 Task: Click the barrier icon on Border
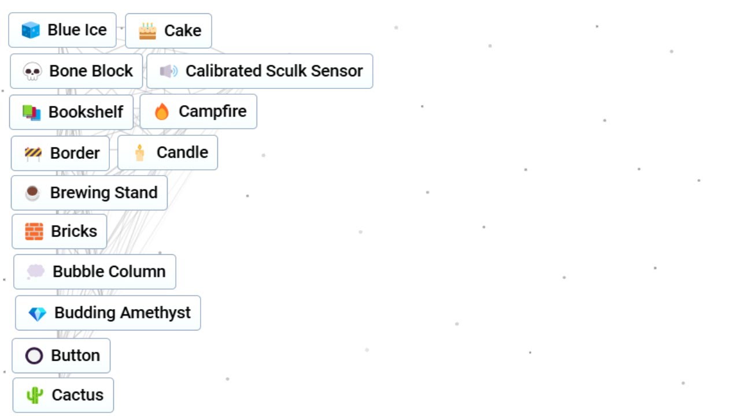[33, 153]
